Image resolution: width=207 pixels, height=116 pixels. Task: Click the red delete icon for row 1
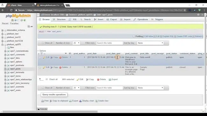click(x=60, y=58)
